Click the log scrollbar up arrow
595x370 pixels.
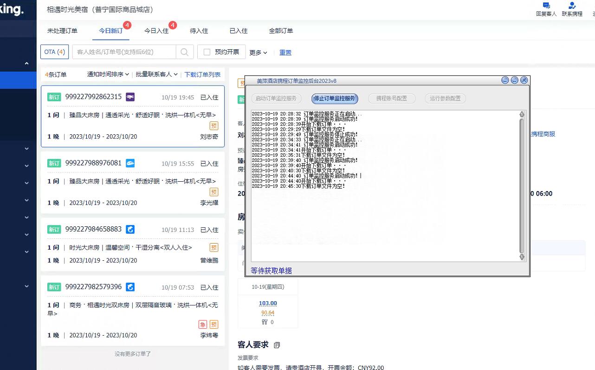pos(522,114)
